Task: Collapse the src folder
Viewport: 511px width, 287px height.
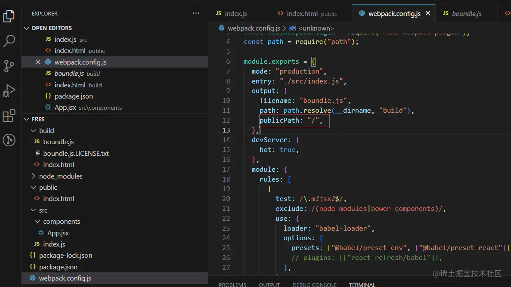Action: [x=33, y=210]
